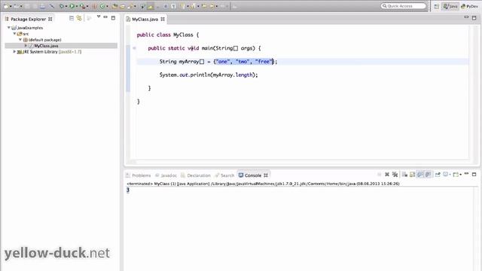
Task: Open the Run configurations dropdown arrow
Action: point(77,7)
